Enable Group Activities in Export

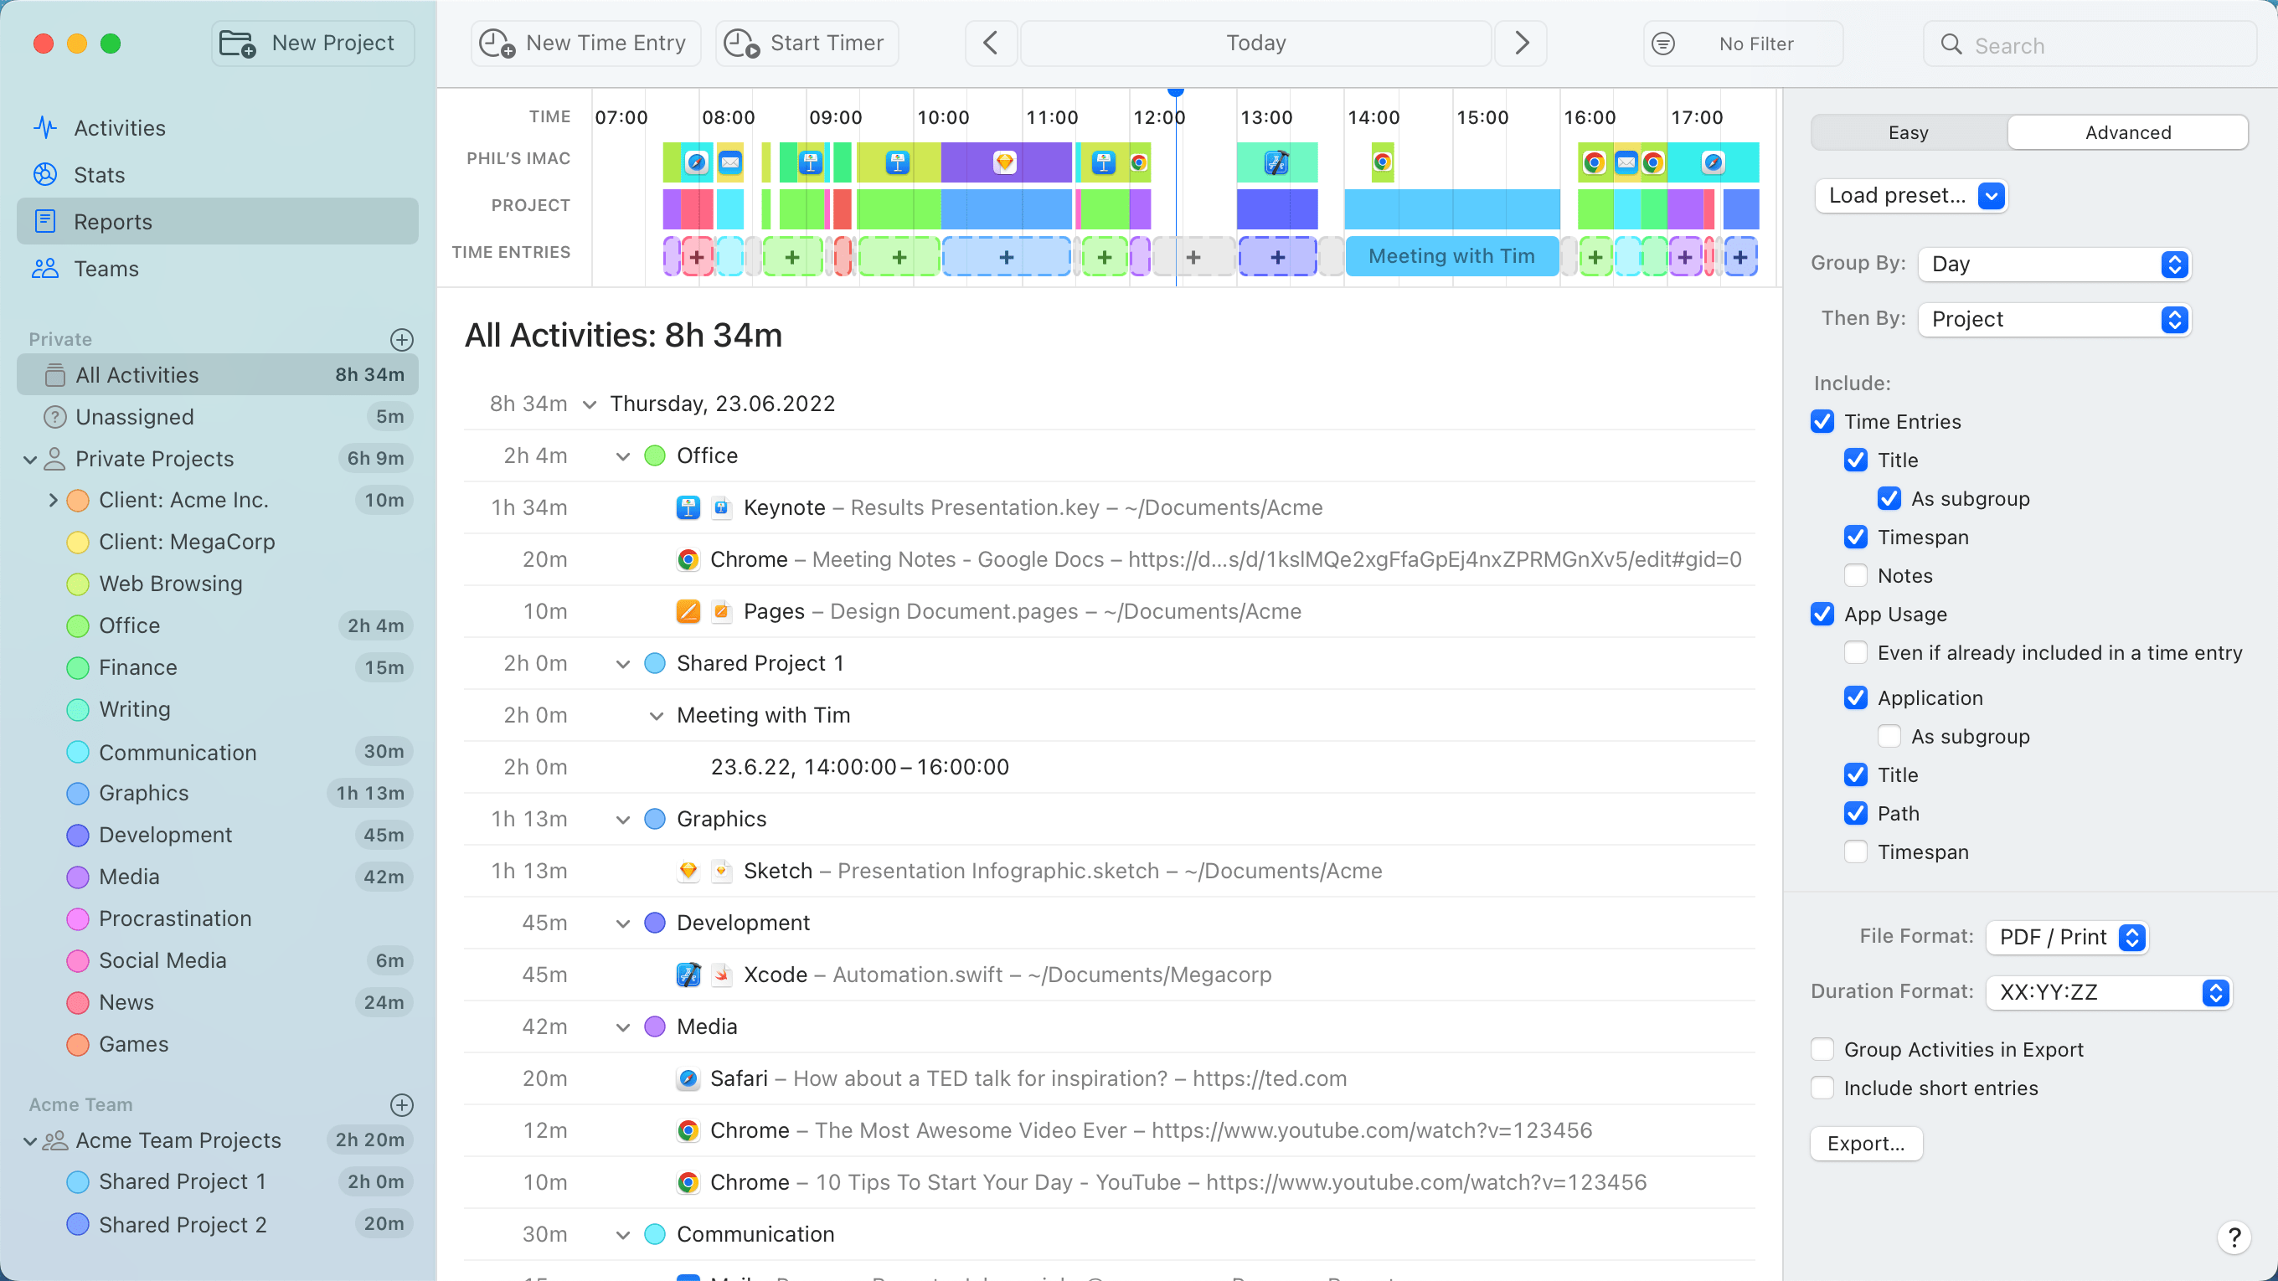tap(1822, 1049)
